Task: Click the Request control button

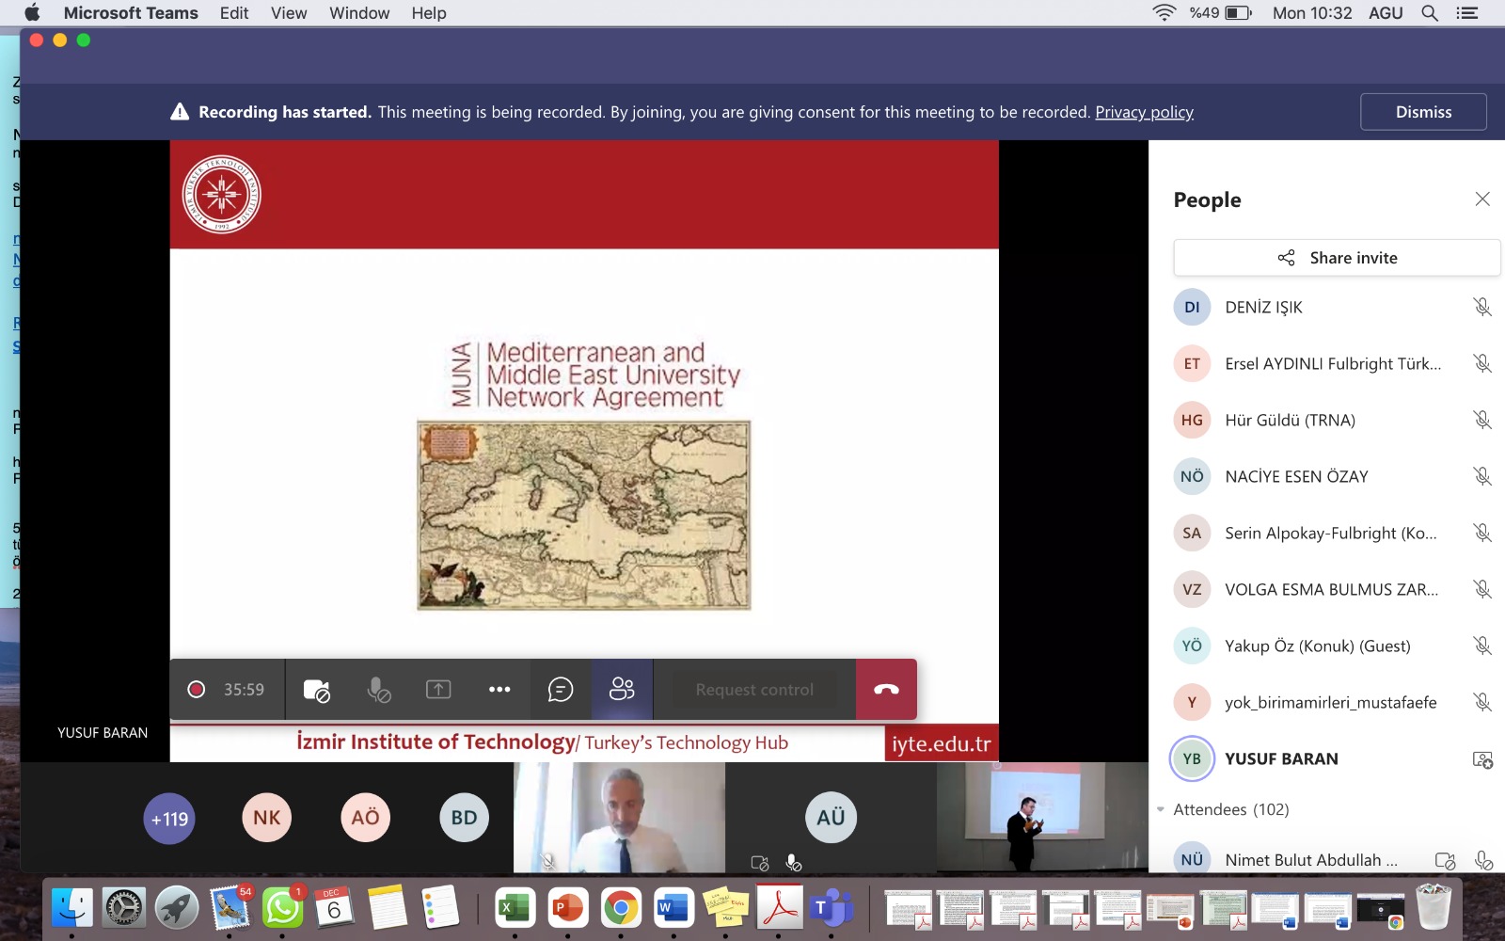Action: tap(754, 690)
